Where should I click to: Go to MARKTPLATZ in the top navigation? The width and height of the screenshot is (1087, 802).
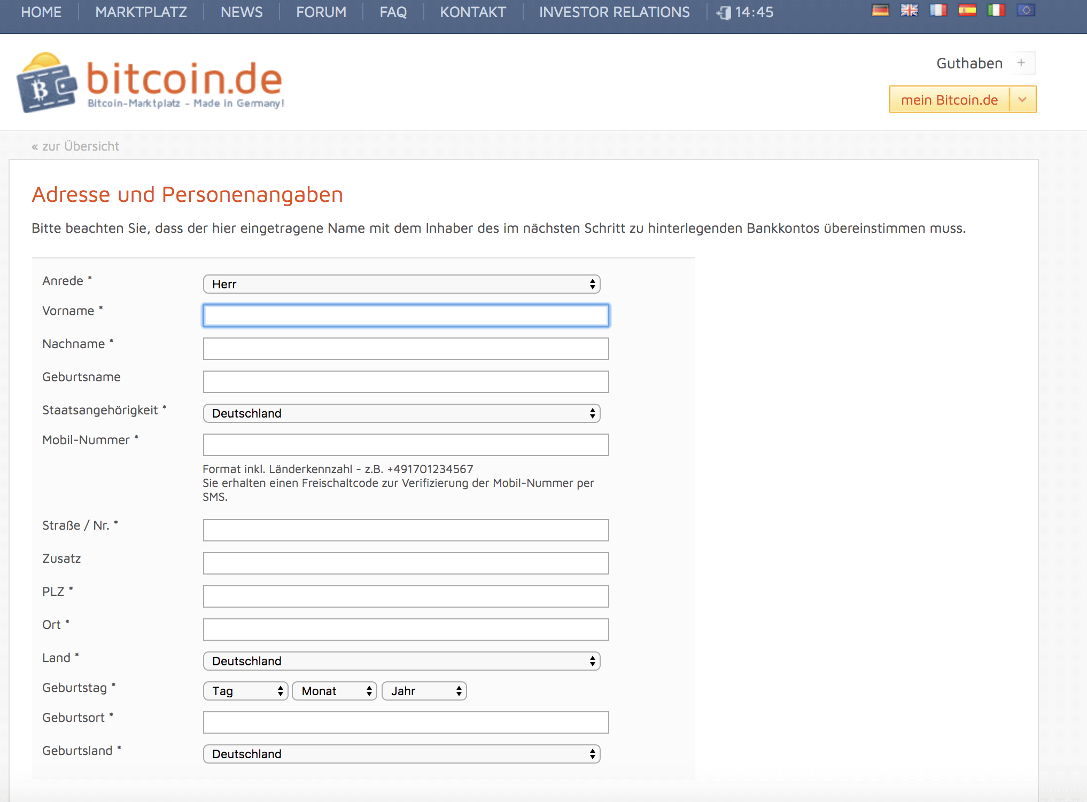coord(141,12)
